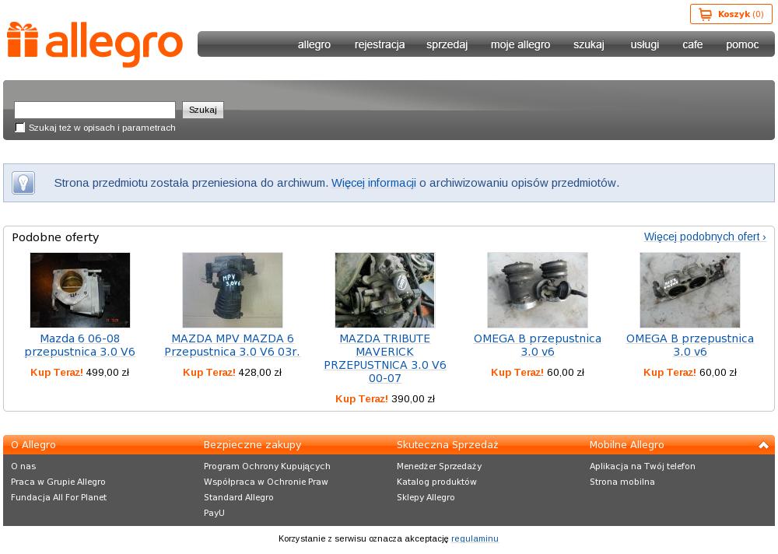Screen dimensions: 778x554
Task: Open Menedżer Sprzedaży footer link
Action: (x=439, y=466)
